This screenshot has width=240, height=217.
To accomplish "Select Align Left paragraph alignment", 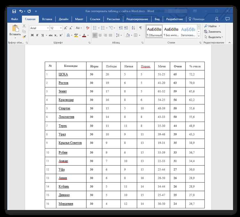I will [95, 35].
